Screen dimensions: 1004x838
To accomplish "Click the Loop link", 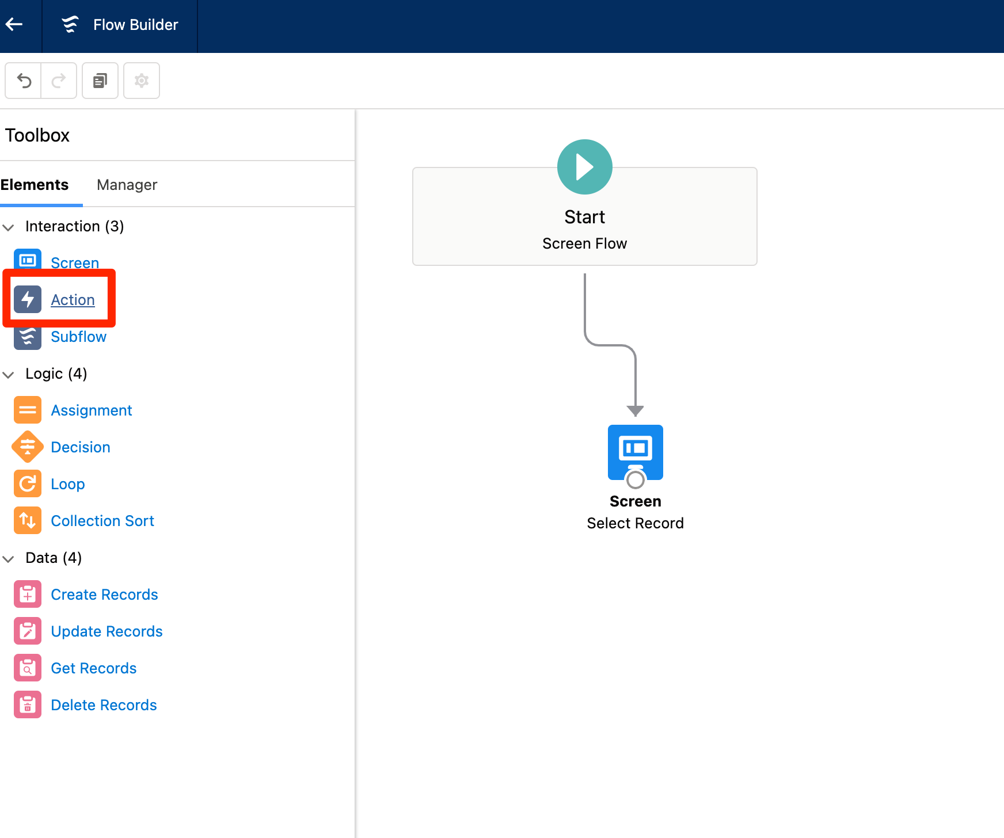I will [68, 484].
